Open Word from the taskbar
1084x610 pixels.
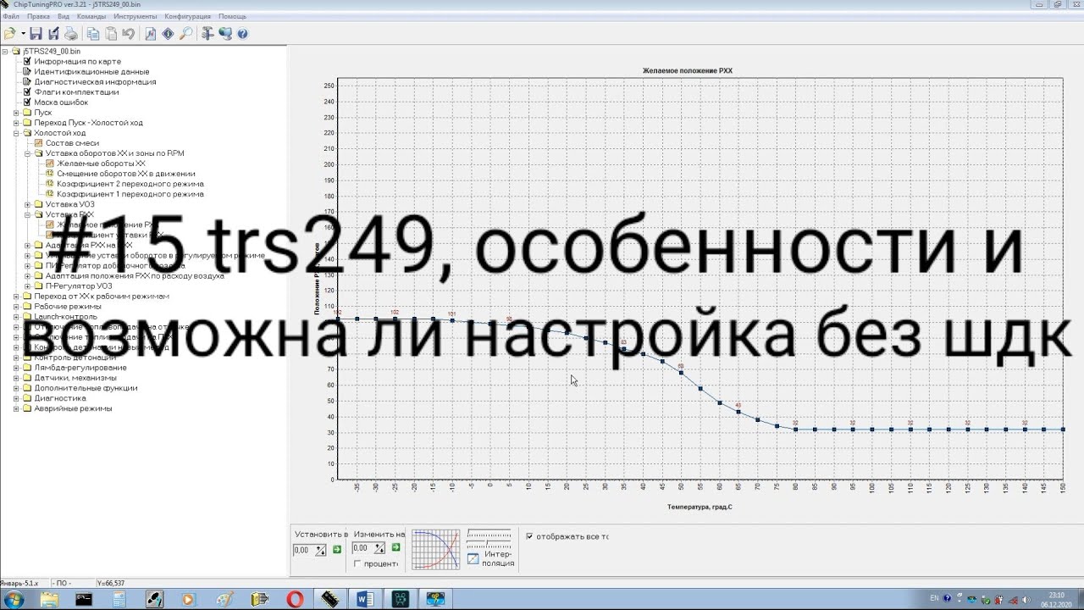pyautogui.click(x=365, y=599)
